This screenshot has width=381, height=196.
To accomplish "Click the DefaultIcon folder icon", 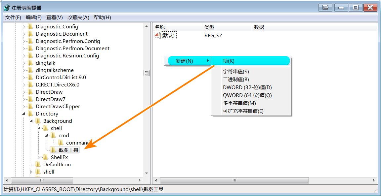I will click(x=38, y=164).
